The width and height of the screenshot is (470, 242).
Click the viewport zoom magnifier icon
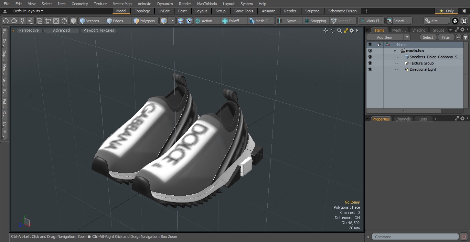point(339,31)
